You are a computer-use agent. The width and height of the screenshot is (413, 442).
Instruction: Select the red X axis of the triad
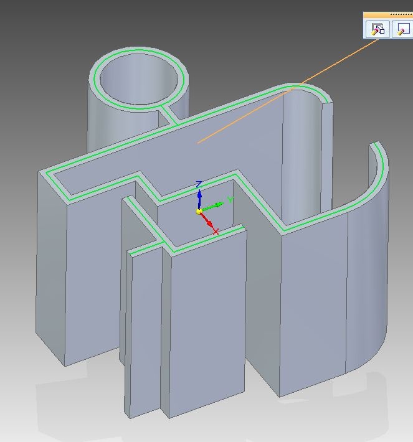click(207, 220)
